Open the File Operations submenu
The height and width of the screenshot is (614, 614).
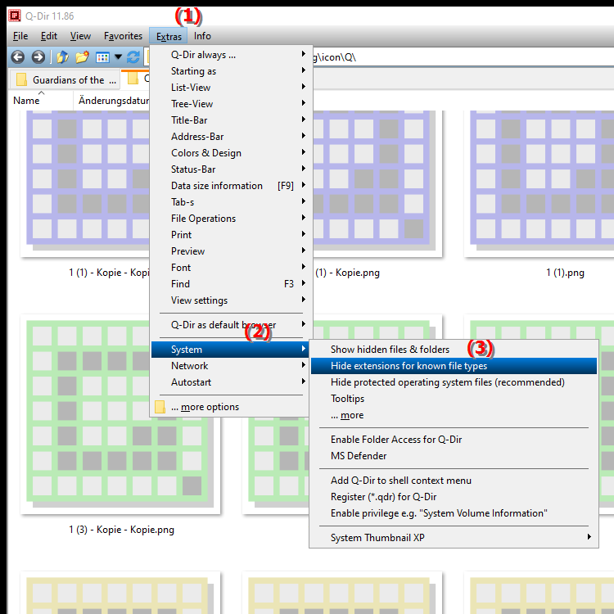point(233,219)
